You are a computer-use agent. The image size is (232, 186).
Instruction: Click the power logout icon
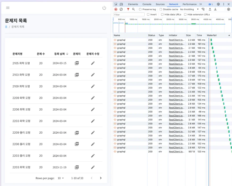pos(104,8)
